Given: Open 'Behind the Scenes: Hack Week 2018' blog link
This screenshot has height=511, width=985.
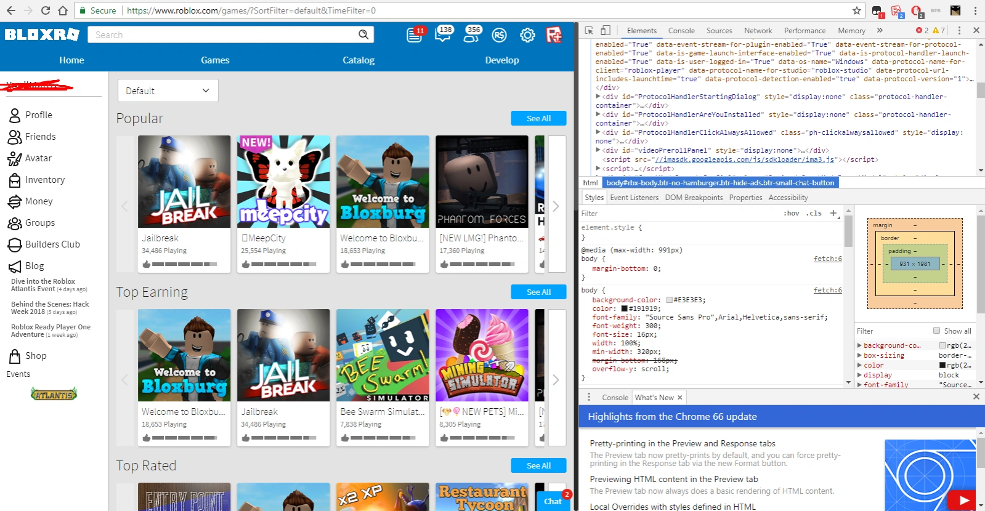Looking at the screenshot, I should (50, 308).
